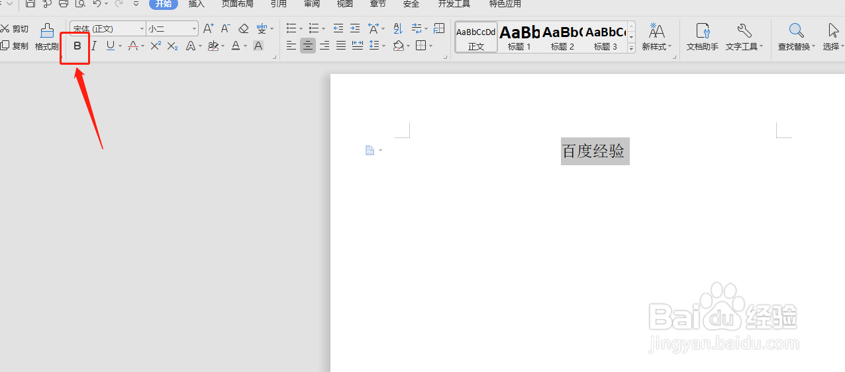Redo the action
Screen dimensions: 845x372
click(x=119, y=4)
